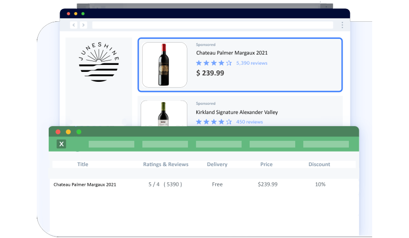Select the $239.99 spreadsheet cell
This screenshot has height=238, width=409.
(268, 184)
